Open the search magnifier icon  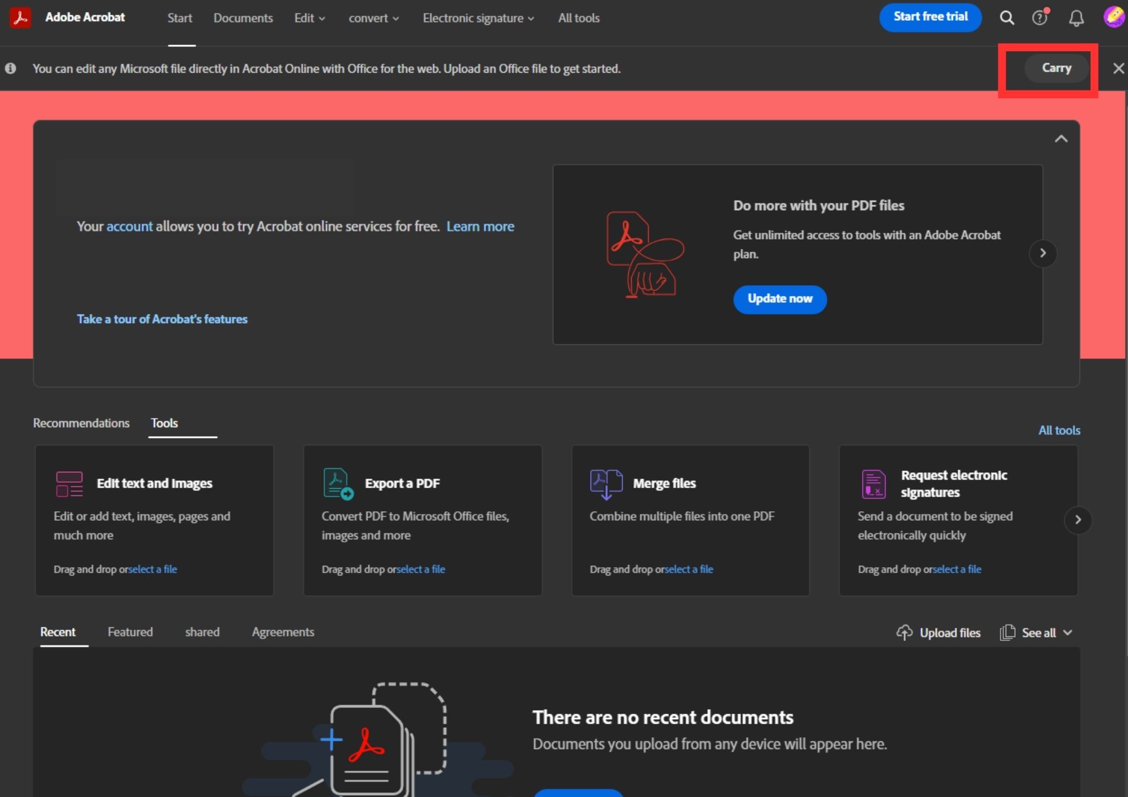(x=1007, y=18)
